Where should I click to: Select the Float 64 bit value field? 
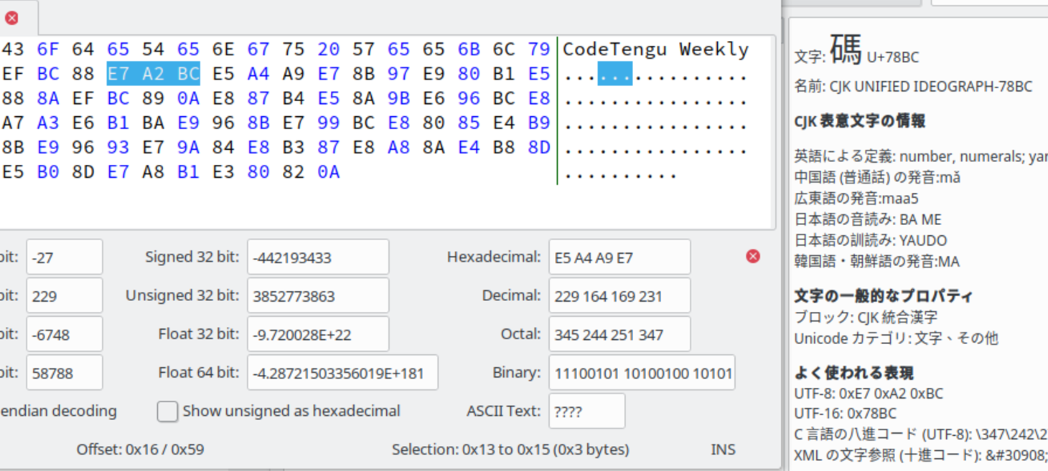[342, 373]
